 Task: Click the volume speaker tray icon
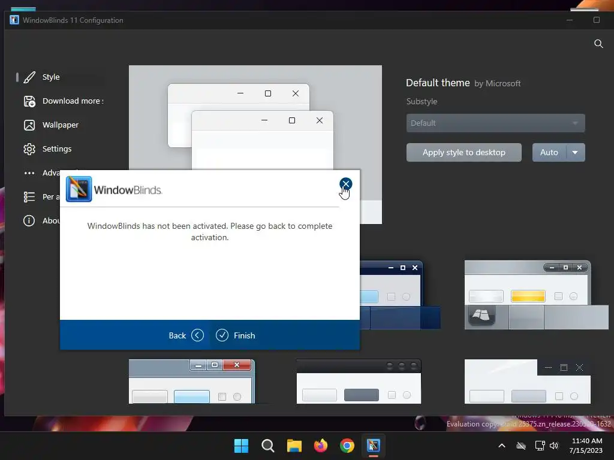[553, 446]
